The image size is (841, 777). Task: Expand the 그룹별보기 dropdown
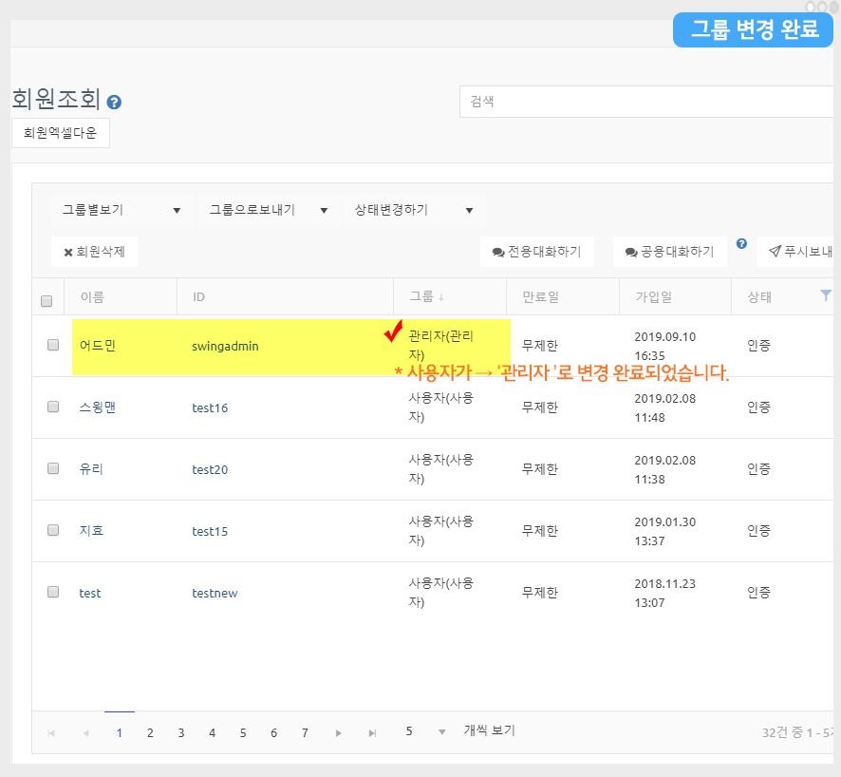(x=121, y=210)
